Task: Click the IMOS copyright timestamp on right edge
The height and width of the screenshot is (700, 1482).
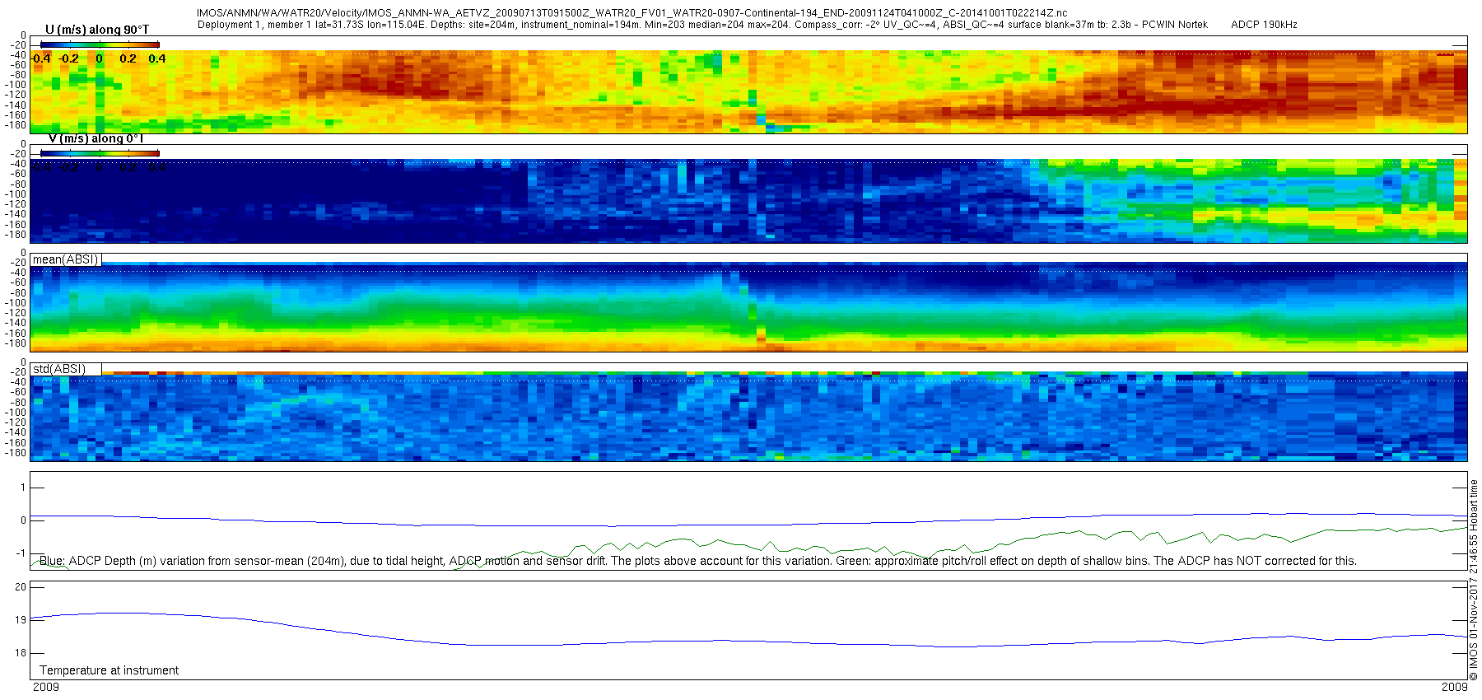Action: coord(1474,580)
